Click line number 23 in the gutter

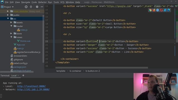pyautogui.click(x=47, y=41)
